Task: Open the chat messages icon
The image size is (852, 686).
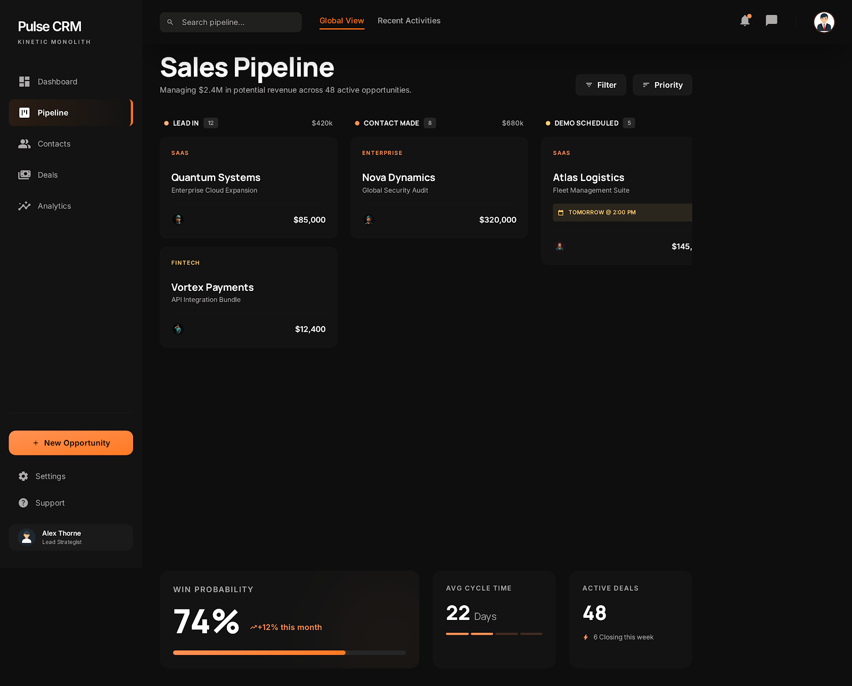Action: pos(772,21)
